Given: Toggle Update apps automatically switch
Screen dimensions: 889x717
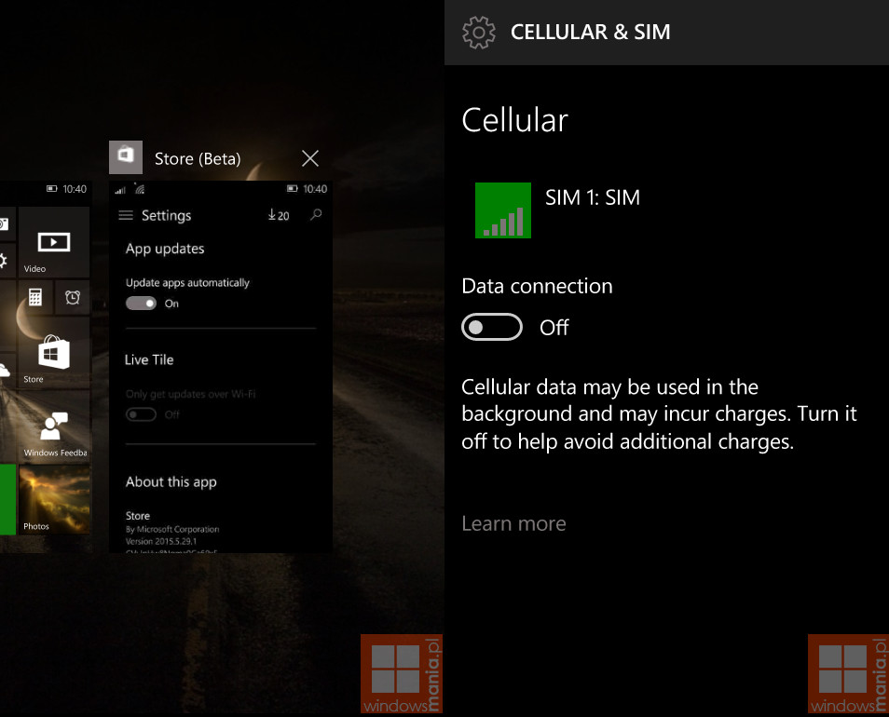Looking at the screenshot, I should [141, 304].
